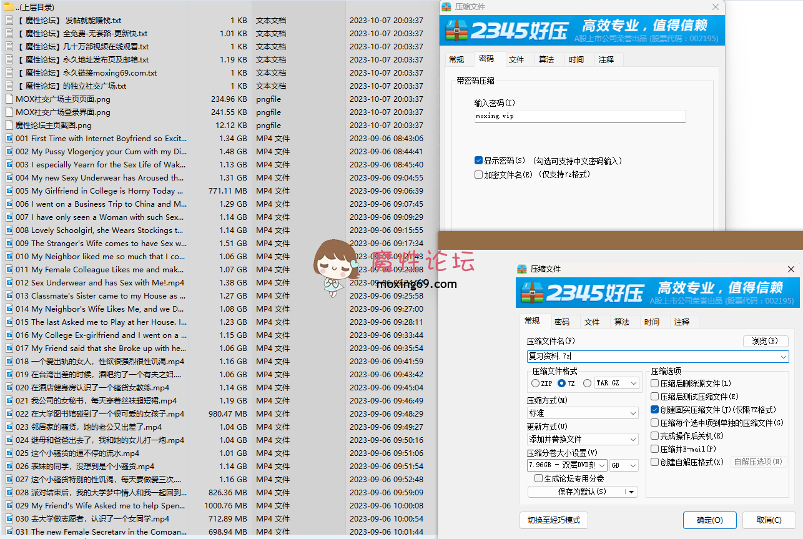Viewport: 803px width, 539px height.
Task: Open the 常规 tab in the password dialog
Action: 456,59
